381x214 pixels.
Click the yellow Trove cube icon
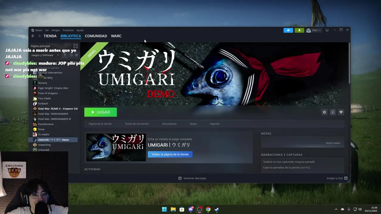35,129
